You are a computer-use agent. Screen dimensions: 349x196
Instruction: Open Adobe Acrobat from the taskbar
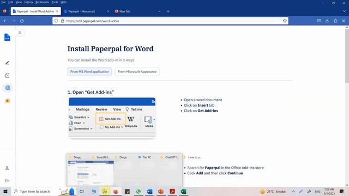[x=172, y=191]
